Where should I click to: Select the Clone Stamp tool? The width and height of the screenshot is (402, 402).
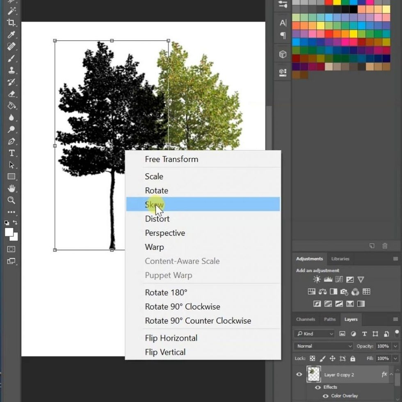point(11,70)
